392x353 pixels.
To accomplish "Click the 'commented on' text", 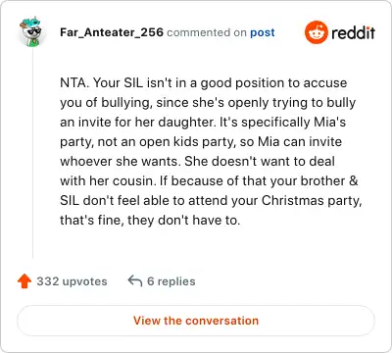I will click(x=207, y=32).
